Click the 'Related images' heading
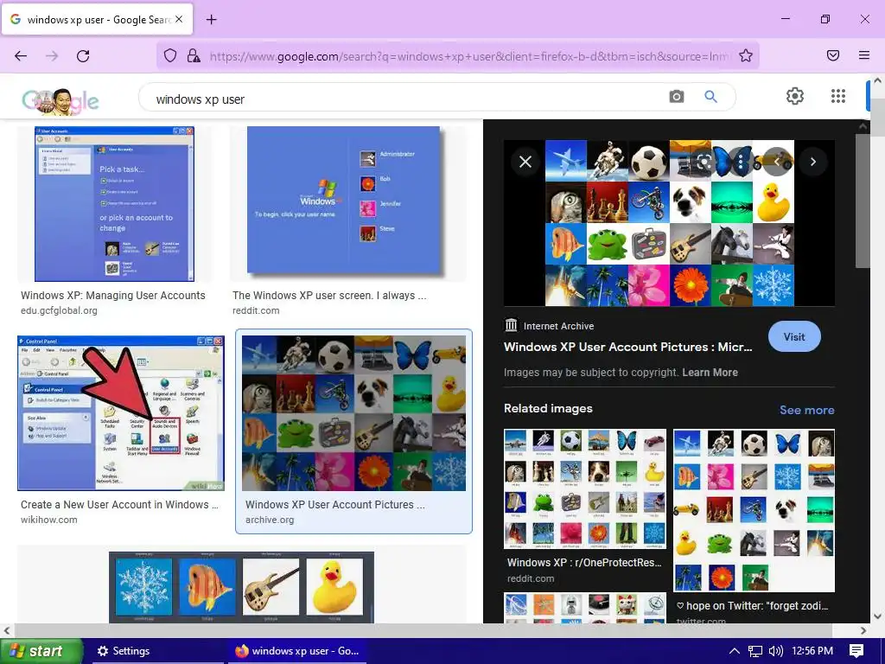Screen dimensions: 885x664 [548, 408]
